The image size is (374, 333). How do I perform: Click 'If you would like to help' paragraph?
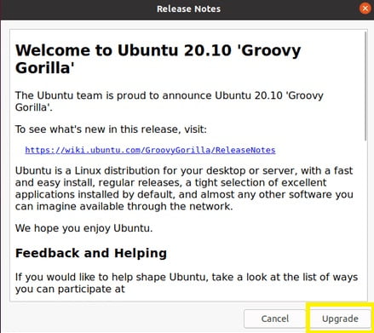tap(187, 283)
